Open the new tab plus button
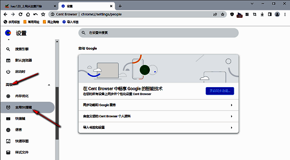This screenshot has height=160, width=290. tap(120, 6)
